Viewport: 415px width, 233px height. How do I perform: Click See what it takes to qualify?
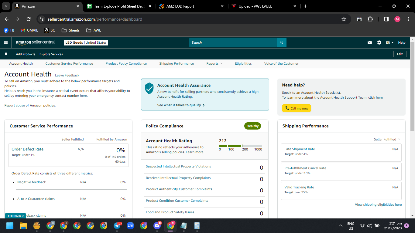pos(181,105)
